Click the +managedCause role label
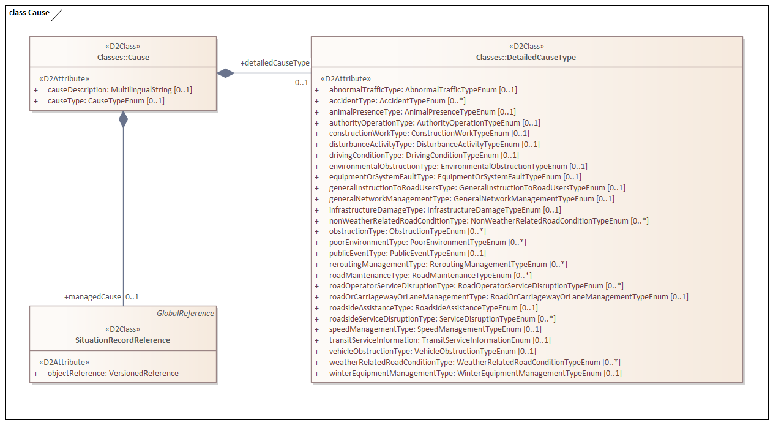Image resolution: width=773 pixels, height=425 pixels. tap(92, 297)
